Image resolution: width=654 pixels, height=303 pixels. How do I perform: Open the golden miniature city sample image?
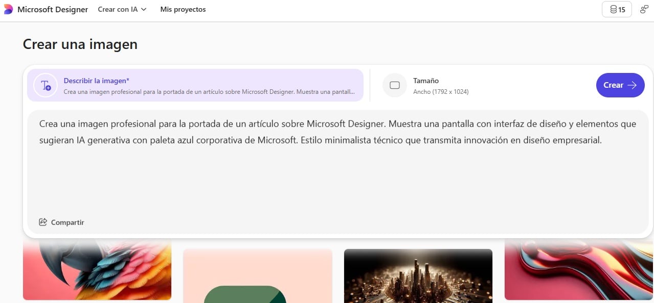(418, 276)
